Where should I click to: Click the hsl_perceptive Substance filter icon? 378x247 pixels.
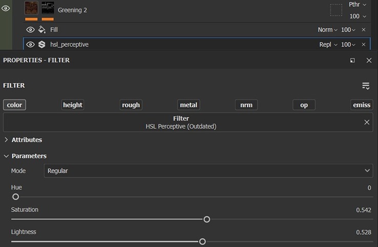(42, 45)
